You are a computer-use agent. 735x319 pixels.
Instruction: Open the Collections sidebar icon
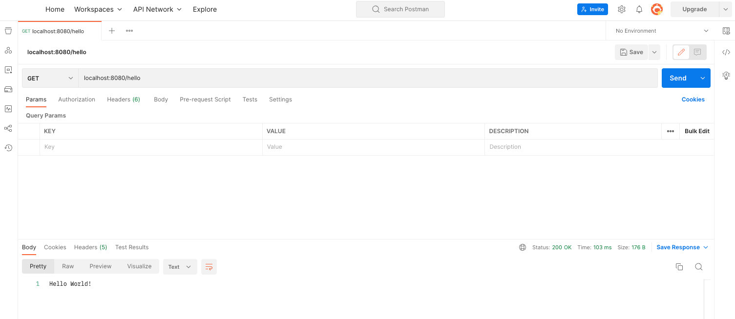[8, 31]
